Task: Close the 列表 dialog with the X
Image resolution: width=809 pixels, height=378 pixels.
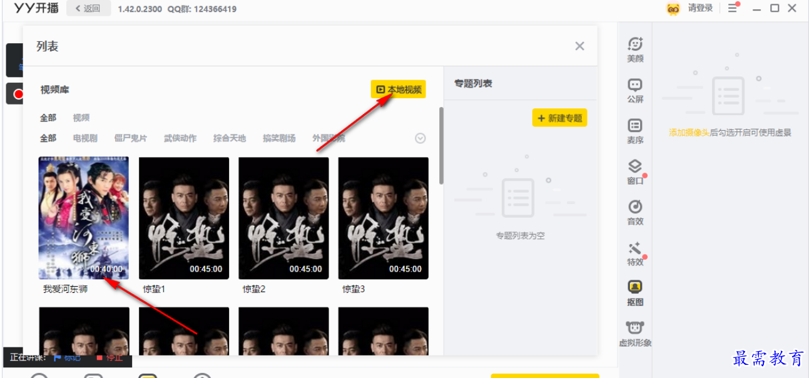Action: [579, 46]
